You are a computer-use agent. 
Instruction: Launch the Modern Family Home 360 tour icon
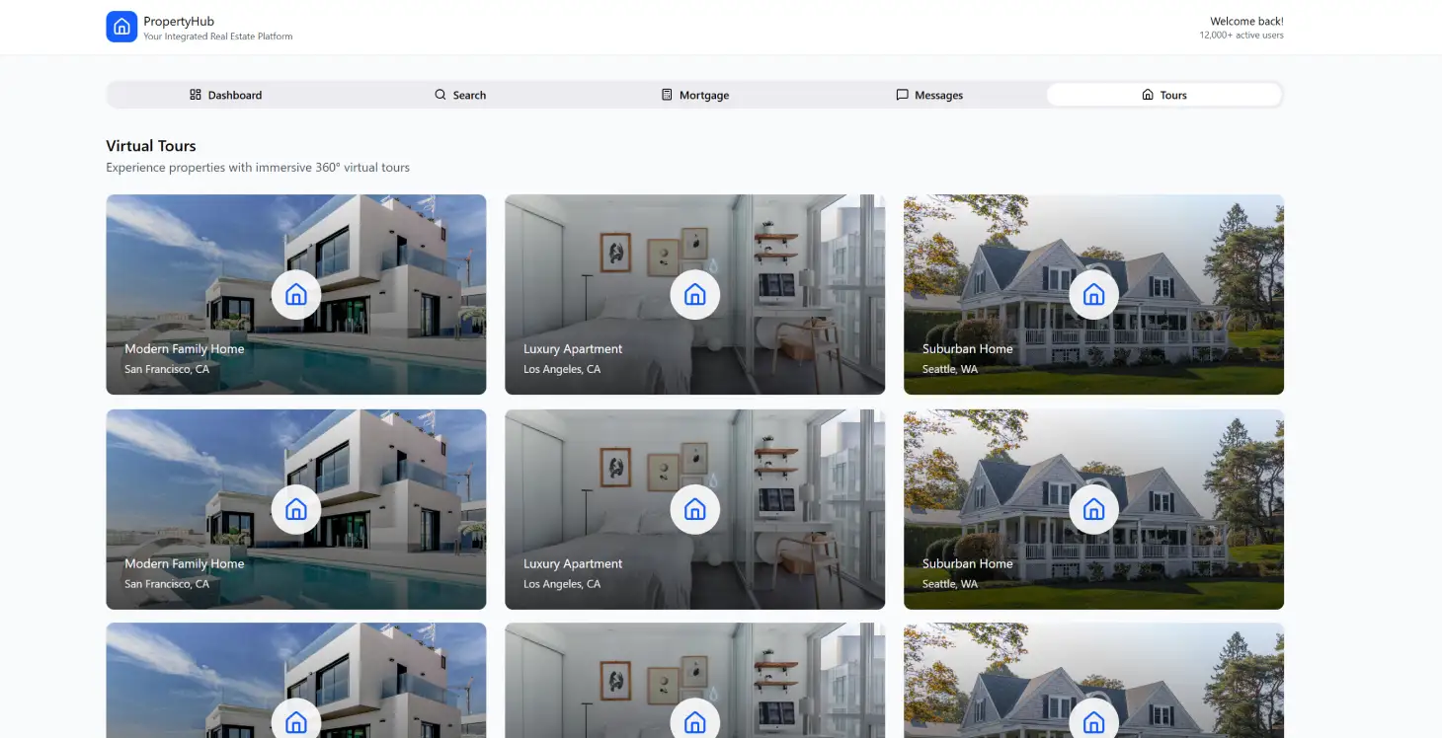click(x=296, y=294)
